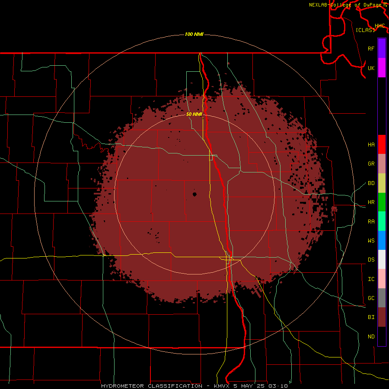
Task: Click the ND black legend color block
Action: tap(382, 336)
